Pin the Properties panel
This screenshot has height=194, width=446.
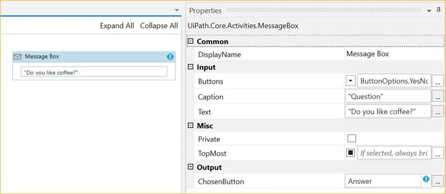click(438, 10)
